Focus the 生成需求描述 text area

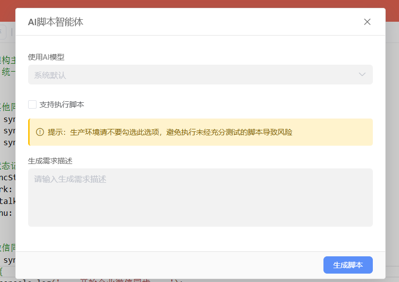pyautogui.click(x=200, y=198)
